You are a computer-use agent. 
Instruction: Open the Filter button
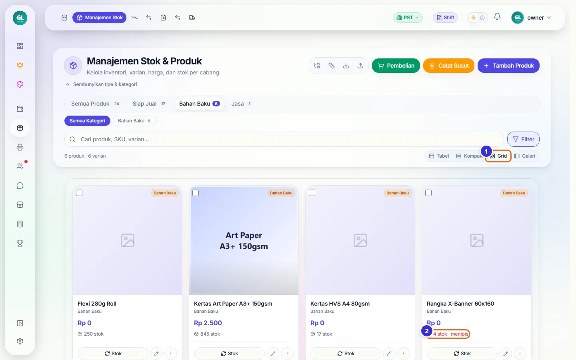[x=523, y=139]
